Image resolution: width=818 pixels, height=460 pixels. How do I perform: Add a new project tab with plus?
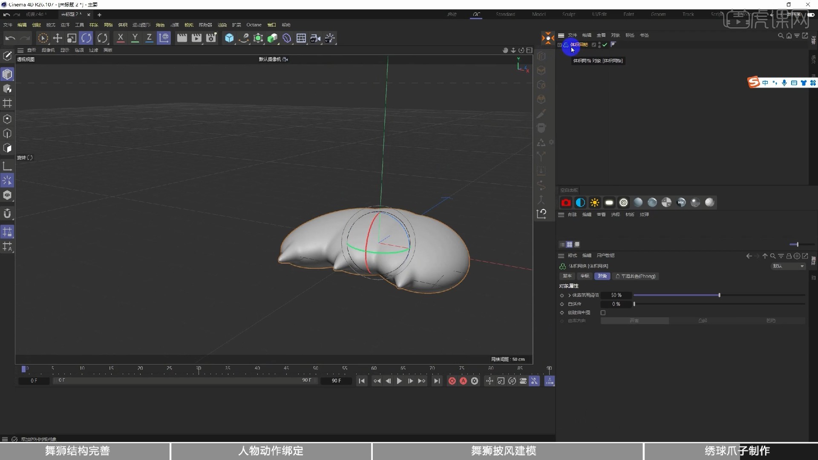(x=99, y=14)
